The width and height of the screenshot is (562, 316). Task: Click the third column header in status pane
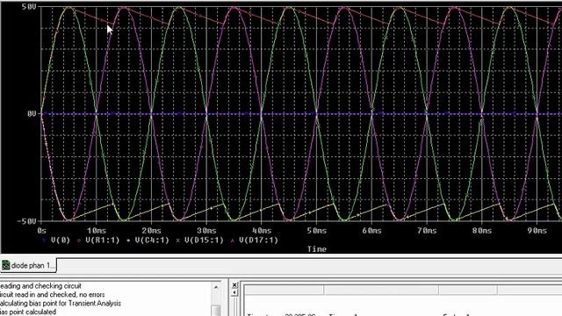point(468,290)
